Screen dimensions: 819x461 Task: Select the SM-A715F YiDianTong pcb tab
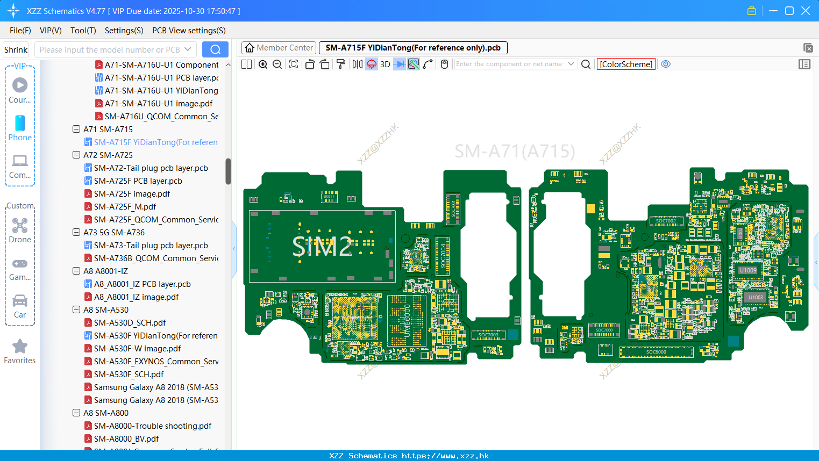[x=413, y=48]
